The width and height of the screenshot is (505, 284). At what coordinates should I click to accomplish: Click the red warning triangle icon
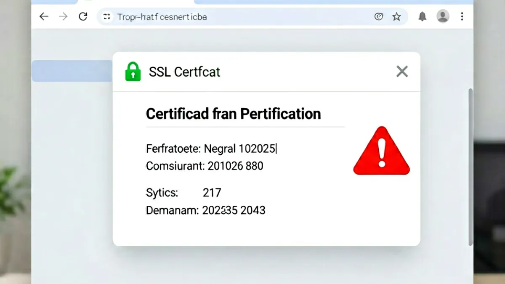pos(381,151)
